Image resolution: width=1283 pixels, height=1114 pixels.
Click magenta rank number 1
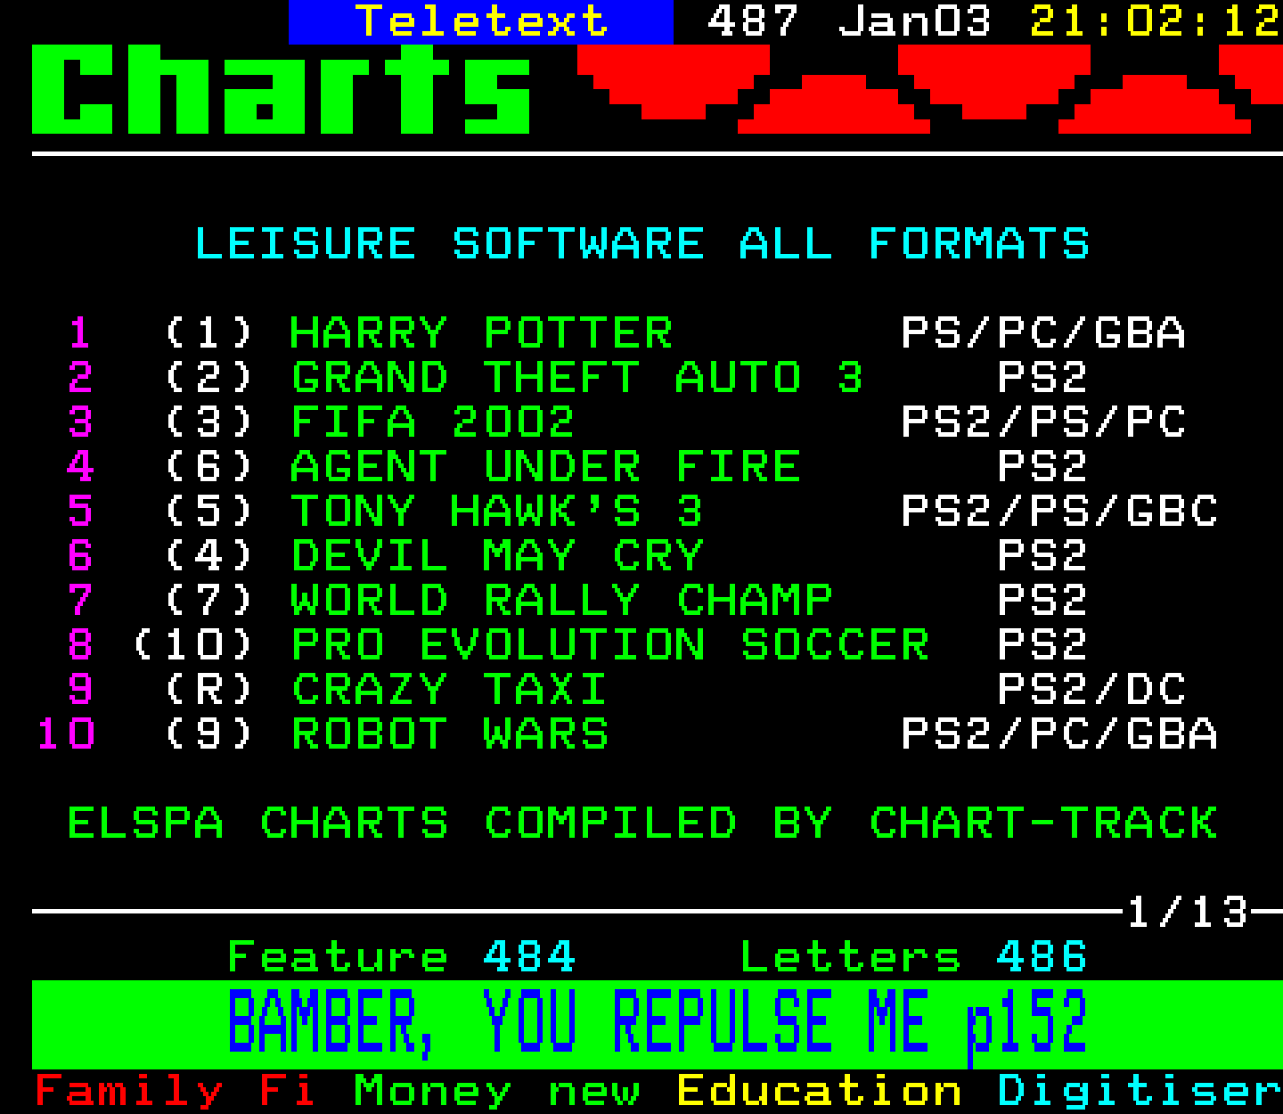[x=80, y=333]
